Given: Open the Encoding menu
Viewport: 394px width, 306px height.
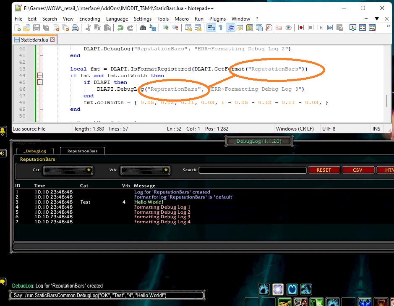Looking at the screenshot, I should tap(90, 19).
